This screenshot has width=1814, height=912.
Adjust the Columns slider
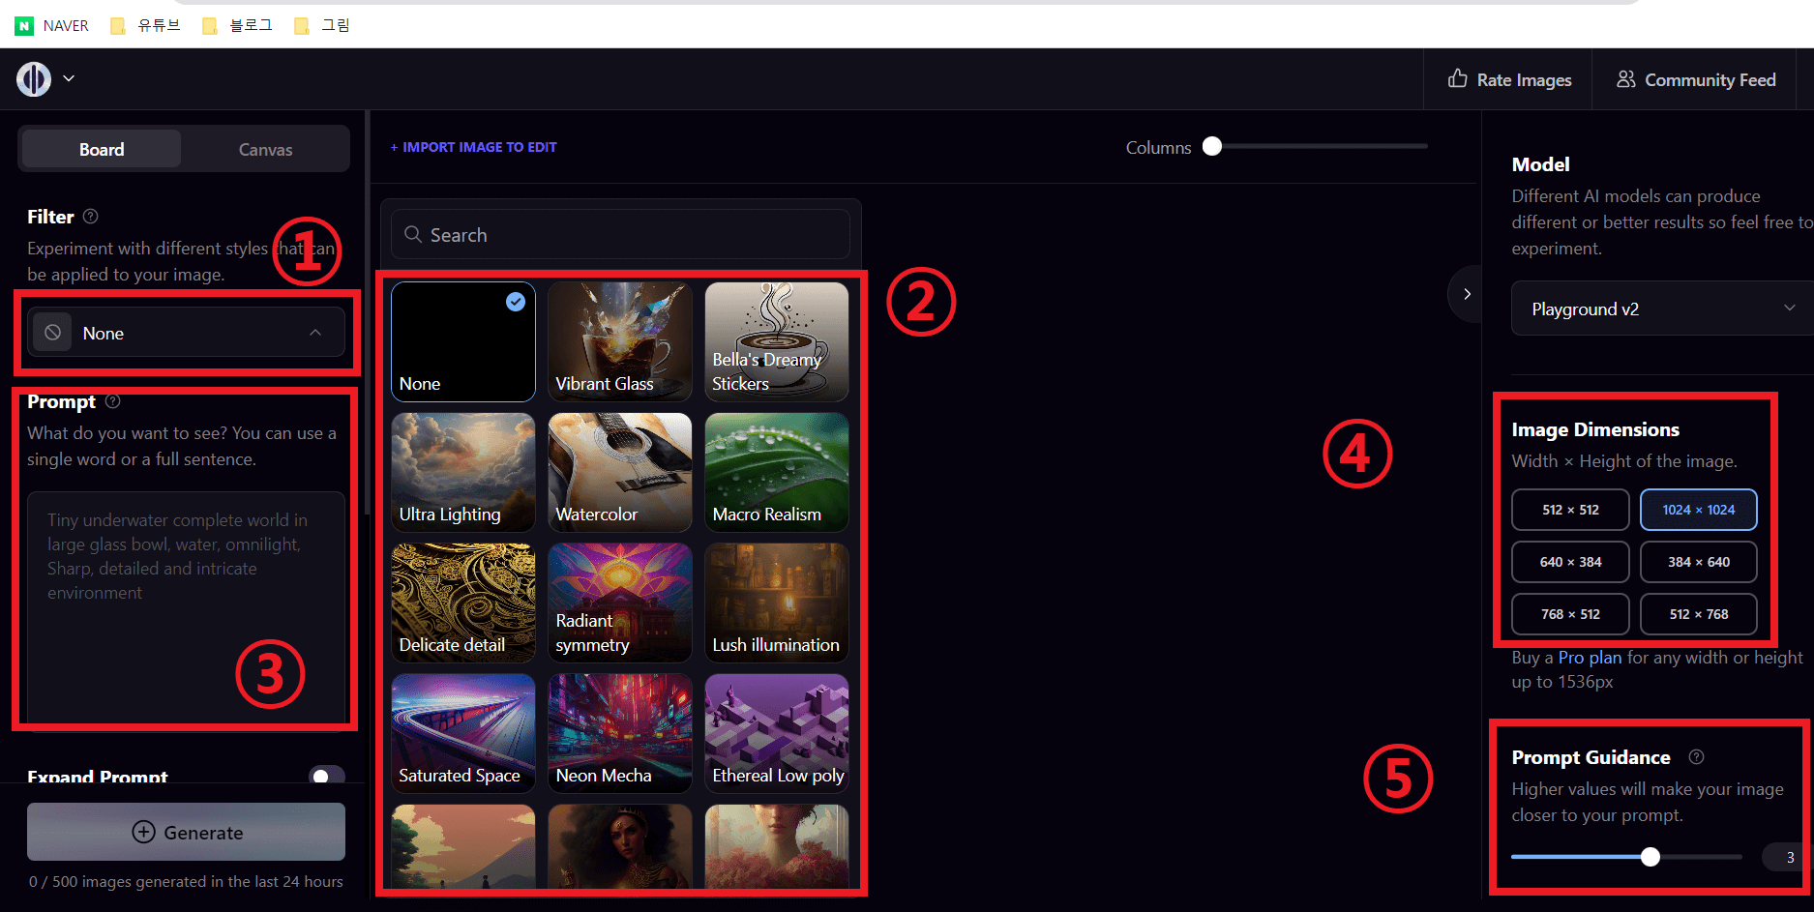tap(1315, 146)
